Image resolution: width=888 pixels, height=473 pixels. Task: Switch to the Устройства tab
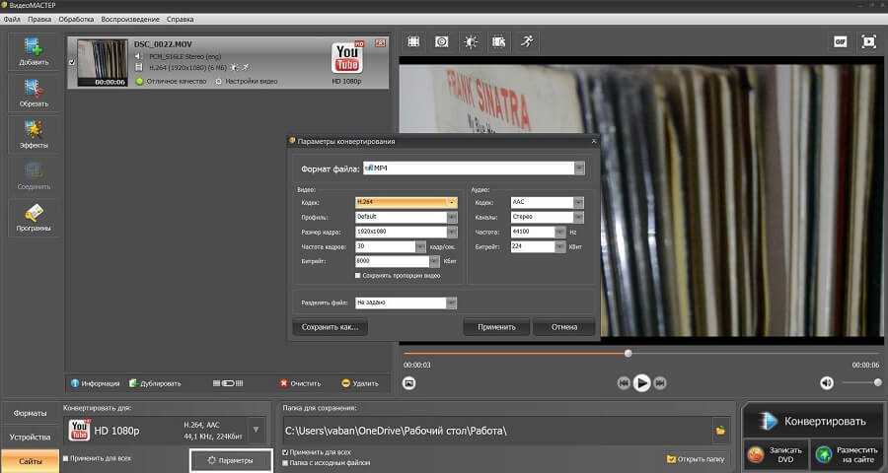[x=29, y=437]
